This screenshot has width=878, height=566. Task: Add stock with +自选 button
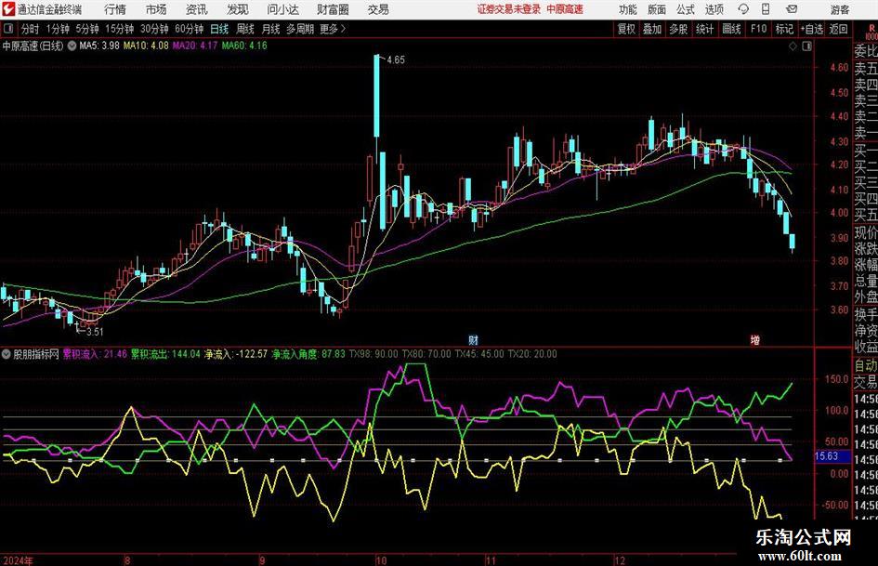coord(811,29)
